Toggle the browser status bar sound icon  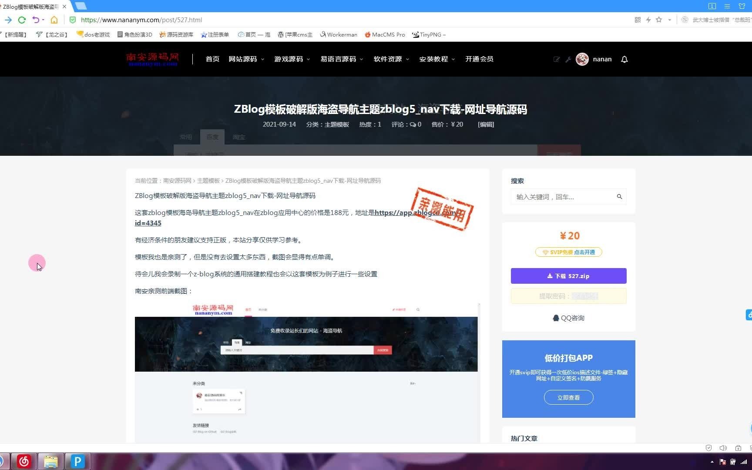723,448
